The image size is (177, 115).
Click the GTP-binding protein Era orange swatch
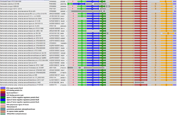pyautogui.click(x=3, y=90)
